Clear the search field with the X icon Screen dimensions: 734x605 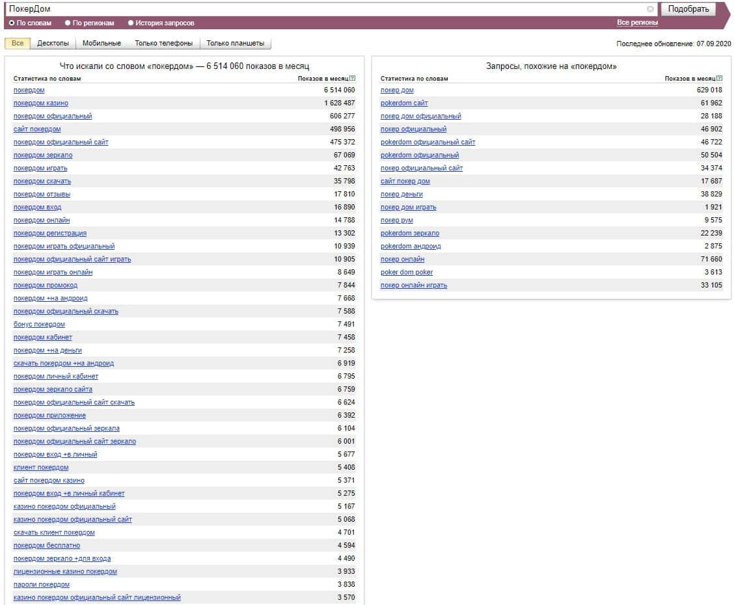click(650, 9)
